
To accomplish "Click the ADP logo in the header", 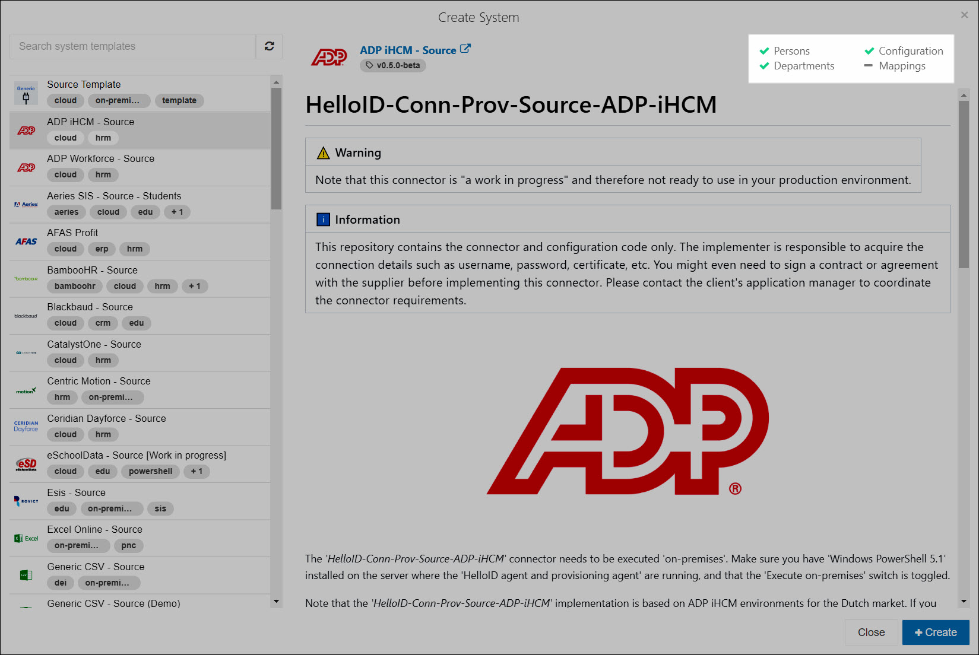I will click(x=329, y=58).
